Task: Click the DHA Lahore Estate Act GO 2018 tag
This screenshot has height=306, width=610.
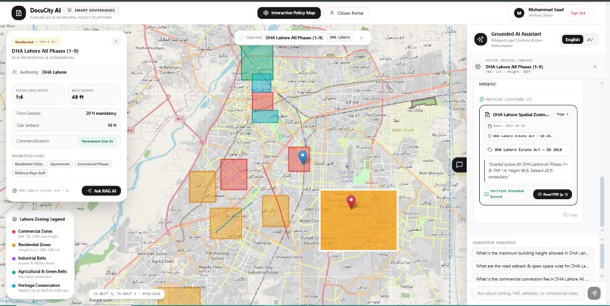Action: pyautogui.click(x=528, y=149)
